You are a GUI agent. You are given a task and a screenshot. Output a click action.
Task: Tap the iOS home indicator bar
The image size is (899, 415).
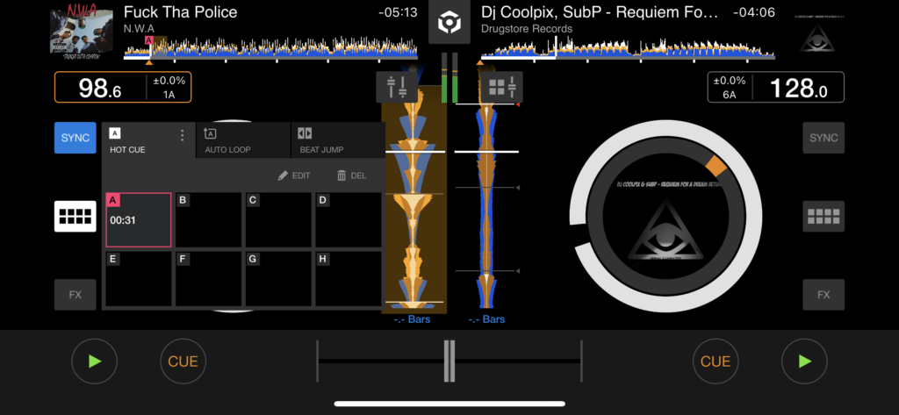pos(449,404)
